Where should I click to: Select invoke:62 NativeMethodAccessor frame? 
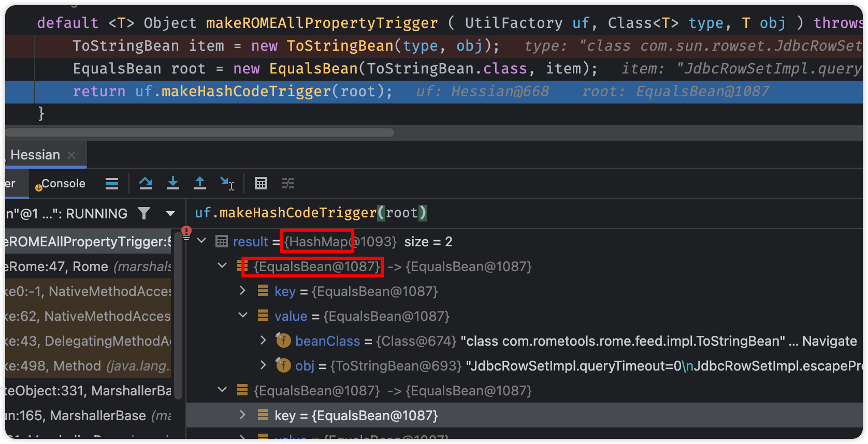[88, 316]
